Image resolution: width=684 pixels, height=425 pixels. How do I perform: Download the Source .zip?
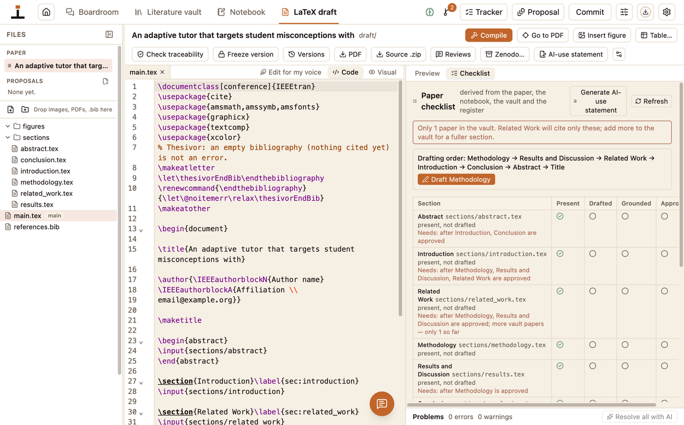399,54
